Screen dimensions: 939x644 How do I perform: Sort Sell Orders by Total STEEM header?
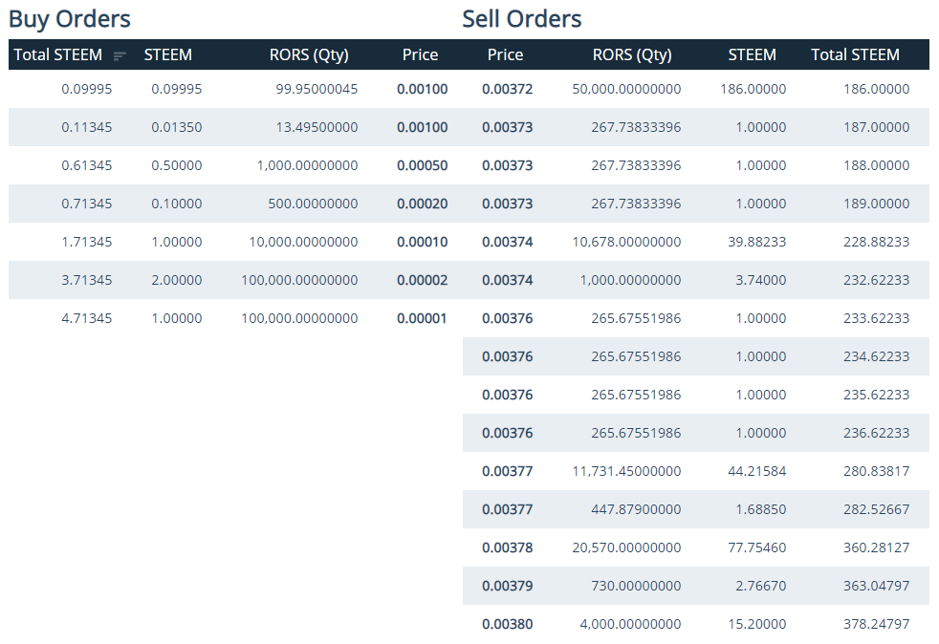pos(855,54)
